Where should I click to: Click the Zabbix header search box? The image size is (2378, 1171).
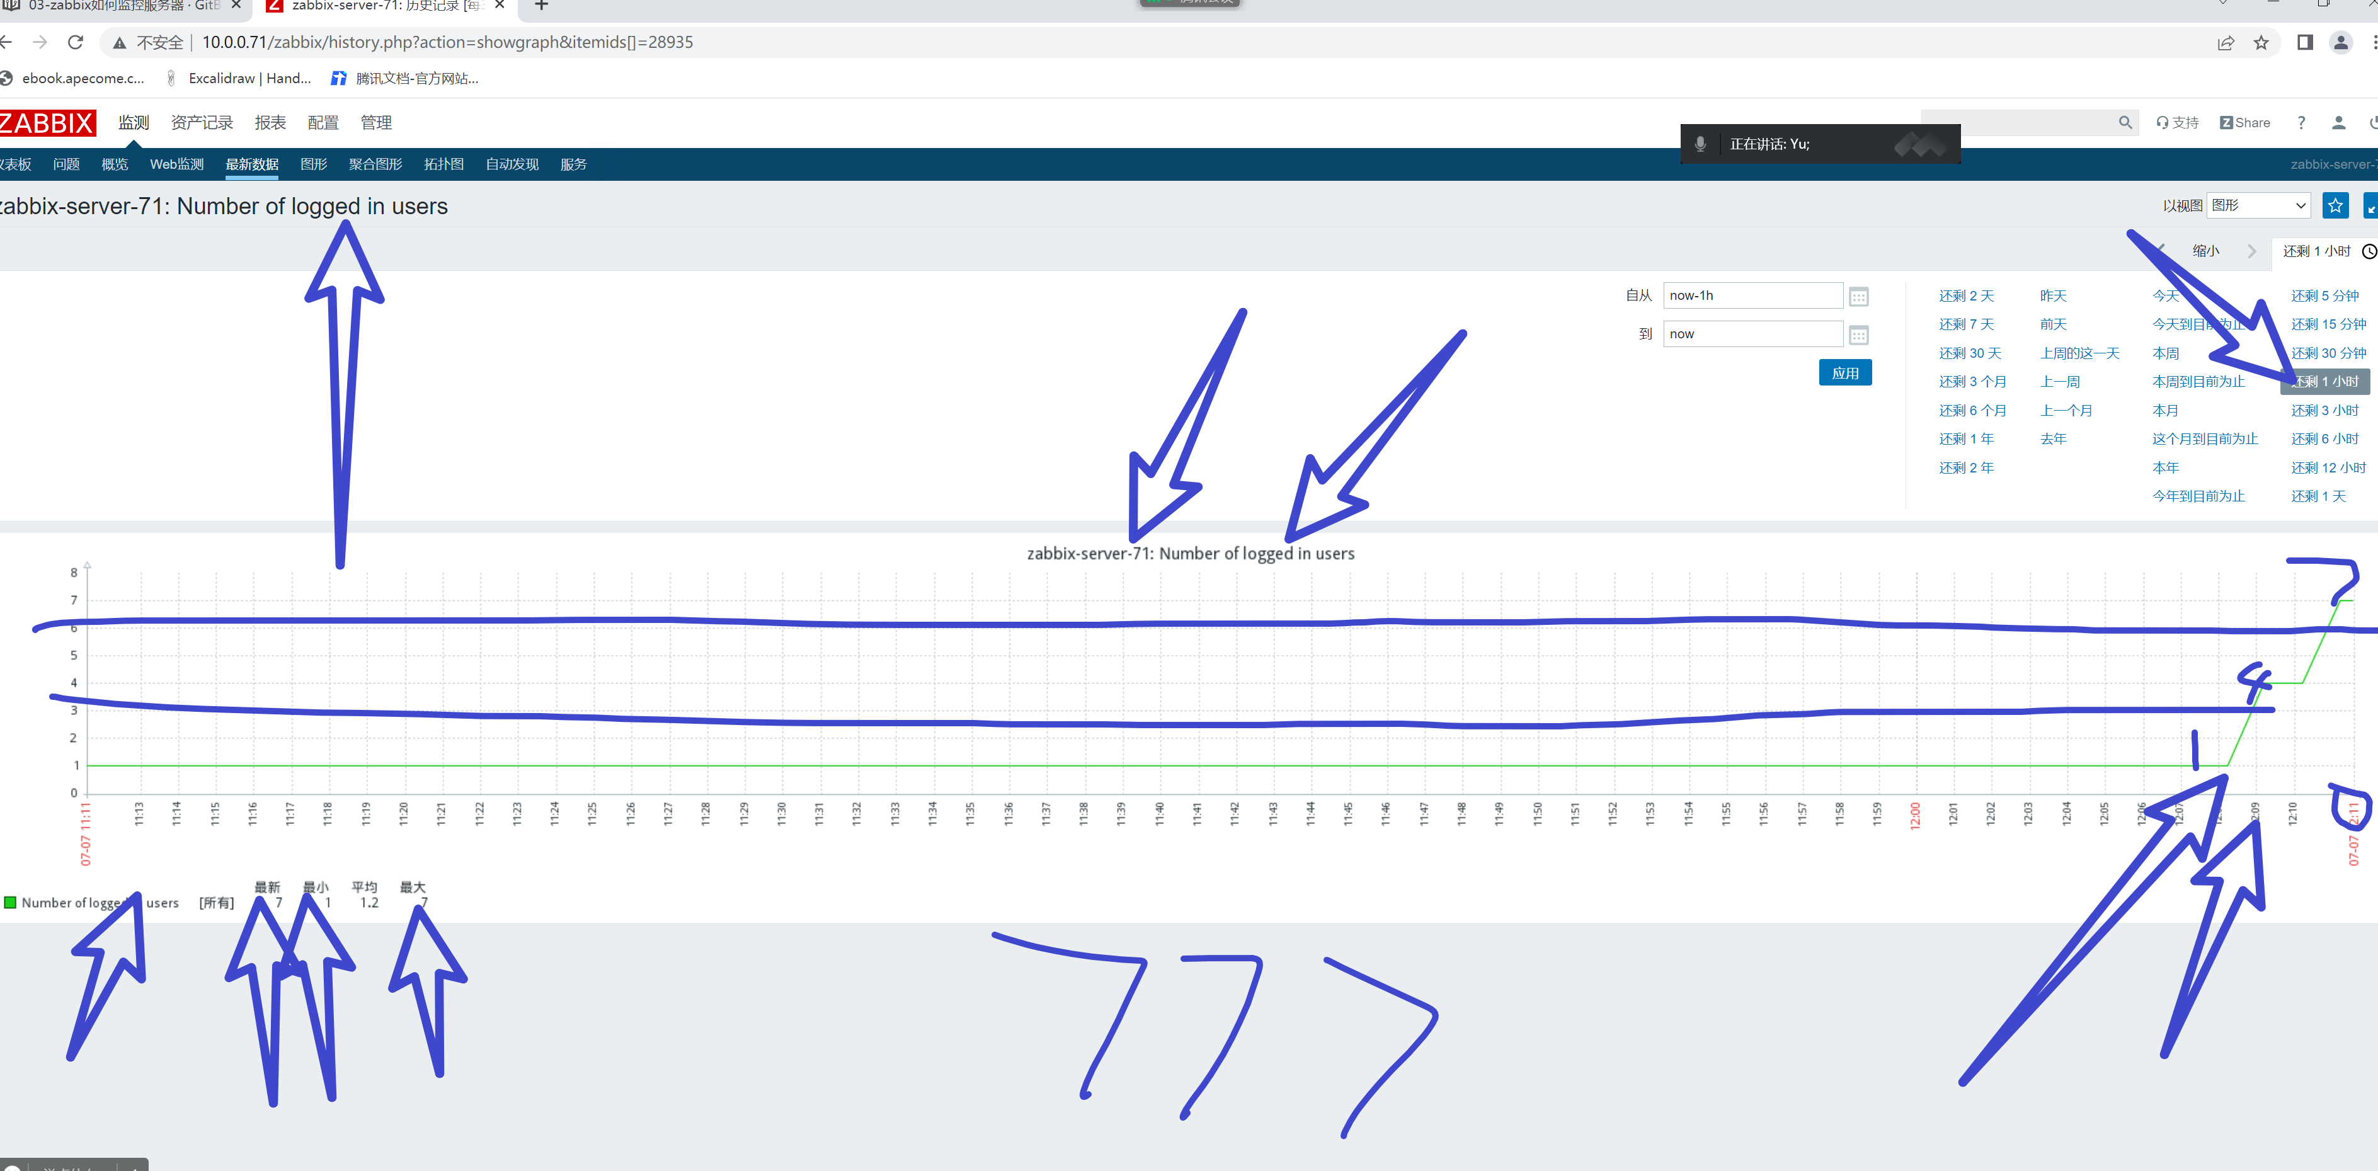click(2030, 122)
